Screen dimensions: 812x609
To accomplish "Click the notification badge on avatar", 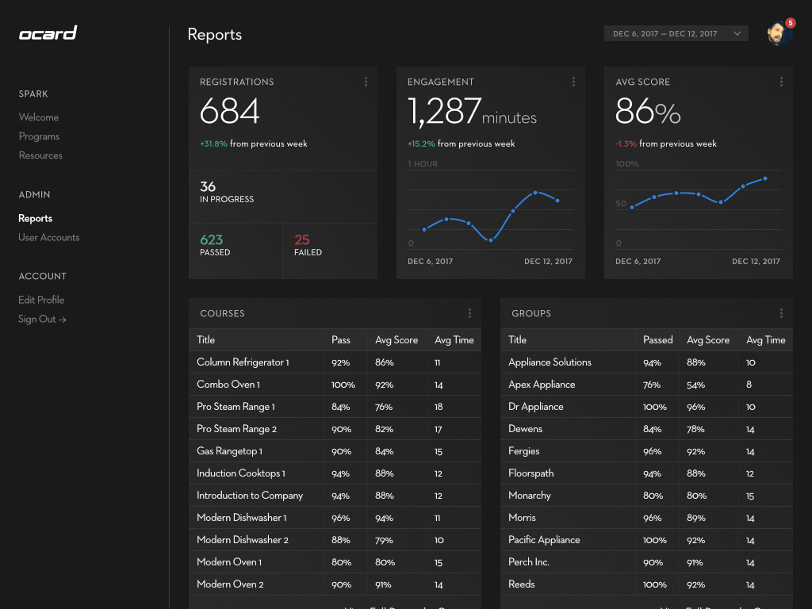I will click(x=790, y=23).
